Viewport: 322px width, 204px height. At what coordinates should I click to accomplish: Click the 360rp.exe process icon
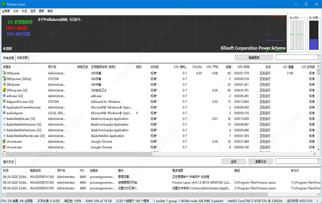click(x=4, y=73)
